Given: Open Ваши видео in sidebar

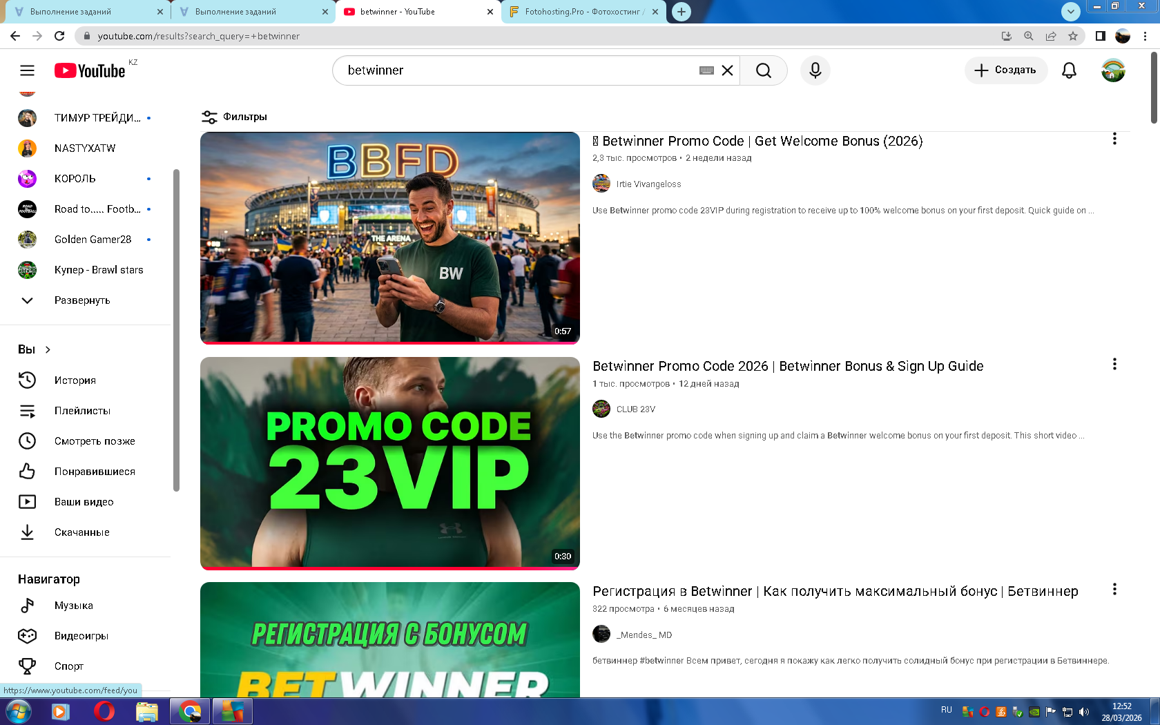Looking at the screenshot, I should tap(86, 502).
